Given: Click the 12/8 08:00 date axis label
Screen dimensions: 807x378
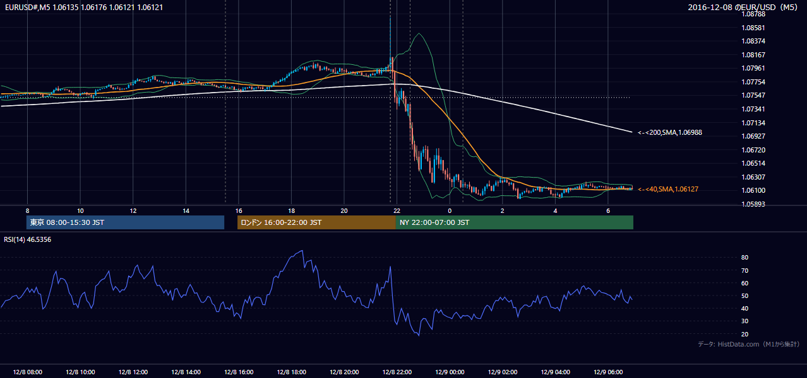Looking at the screenshot, I should pyautogui.click(x=27, y=372).
